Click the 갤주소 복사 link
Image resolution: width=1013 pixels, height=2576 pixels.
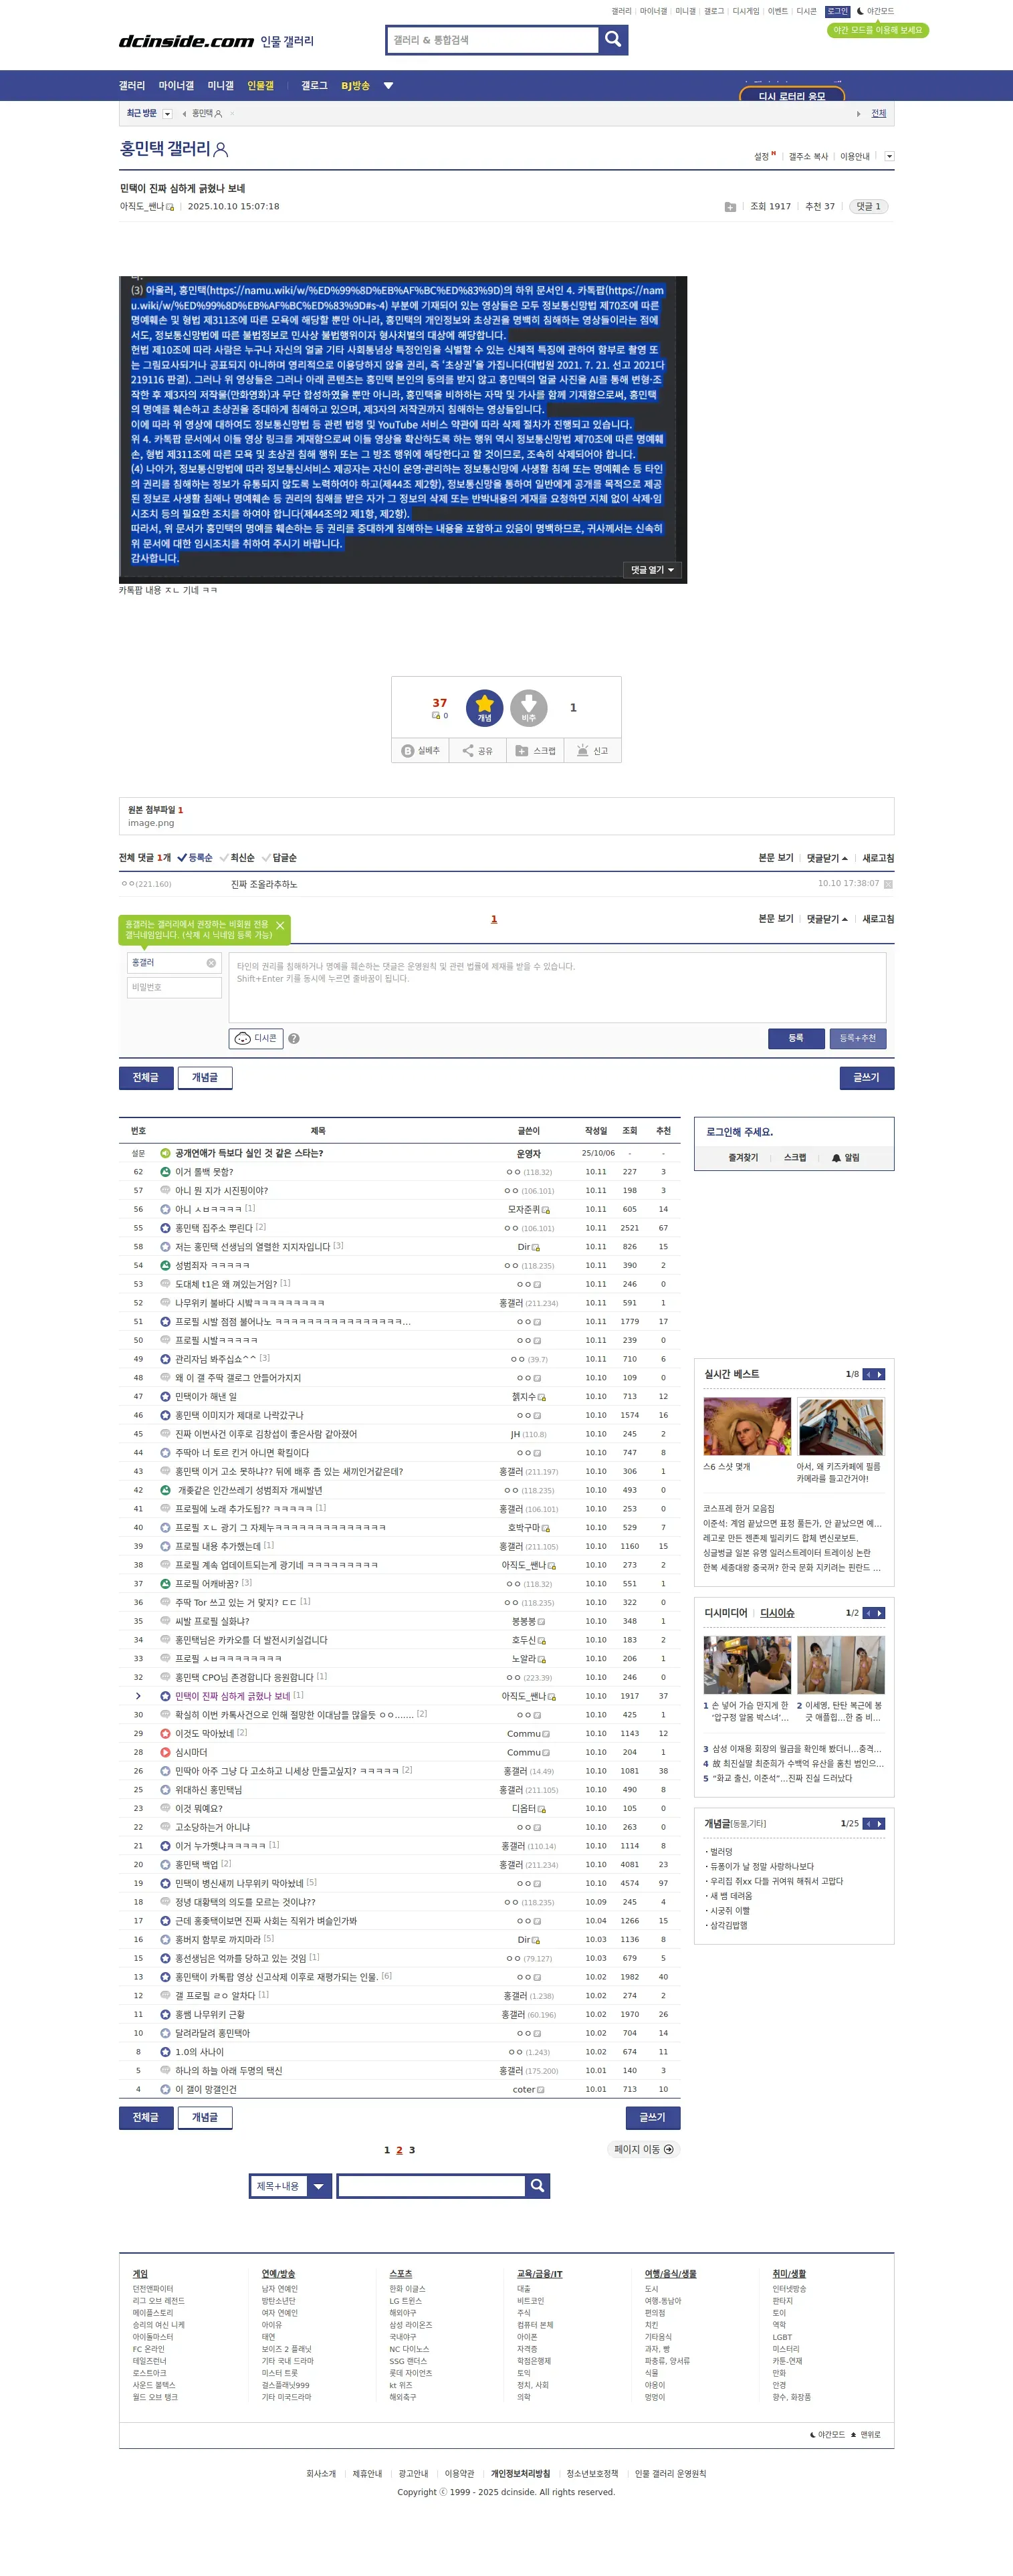coord(808,156)
